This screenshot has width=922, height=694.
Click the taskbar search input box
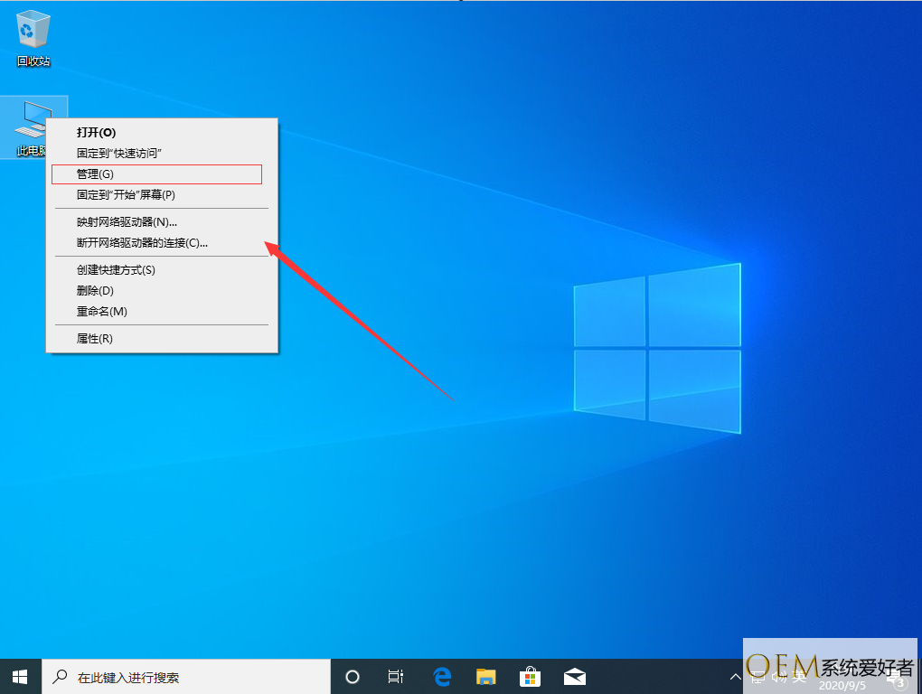190,676
